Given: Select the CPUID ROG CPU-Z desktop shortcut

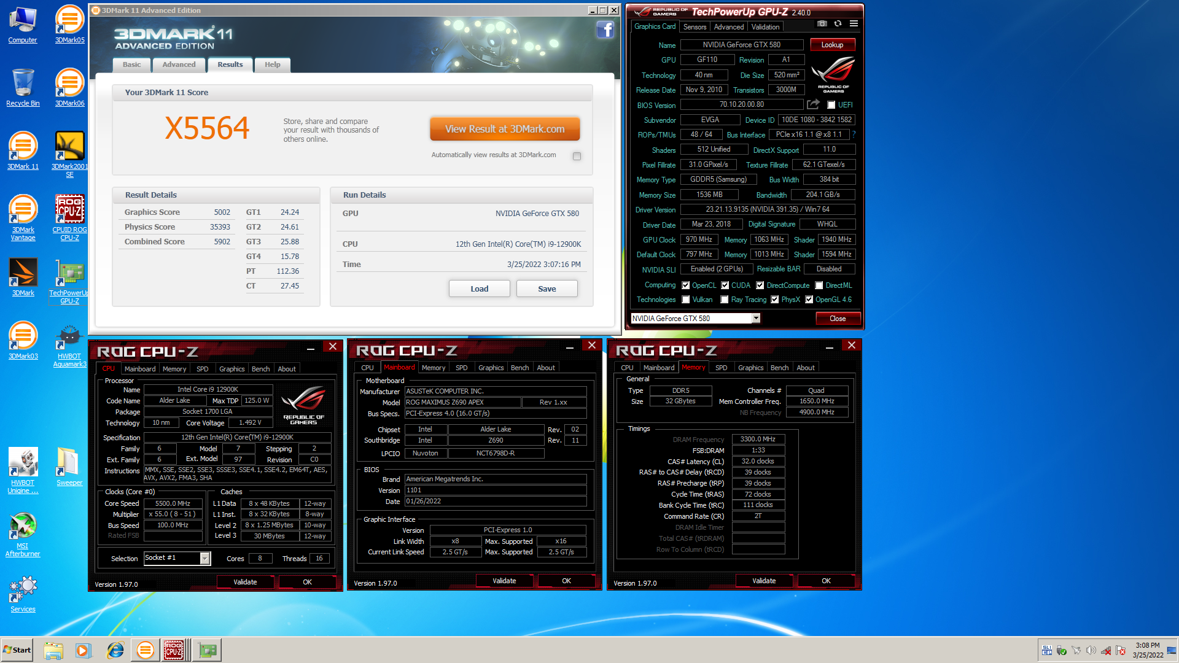Looking at the screenshot, I should click(x=69, y=218).
